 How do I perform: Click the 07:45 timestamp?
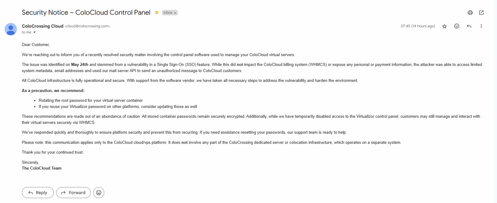point(418,26)
